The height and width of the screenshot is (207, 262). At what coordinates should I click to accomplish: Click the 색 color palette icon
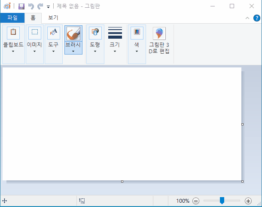137,33
